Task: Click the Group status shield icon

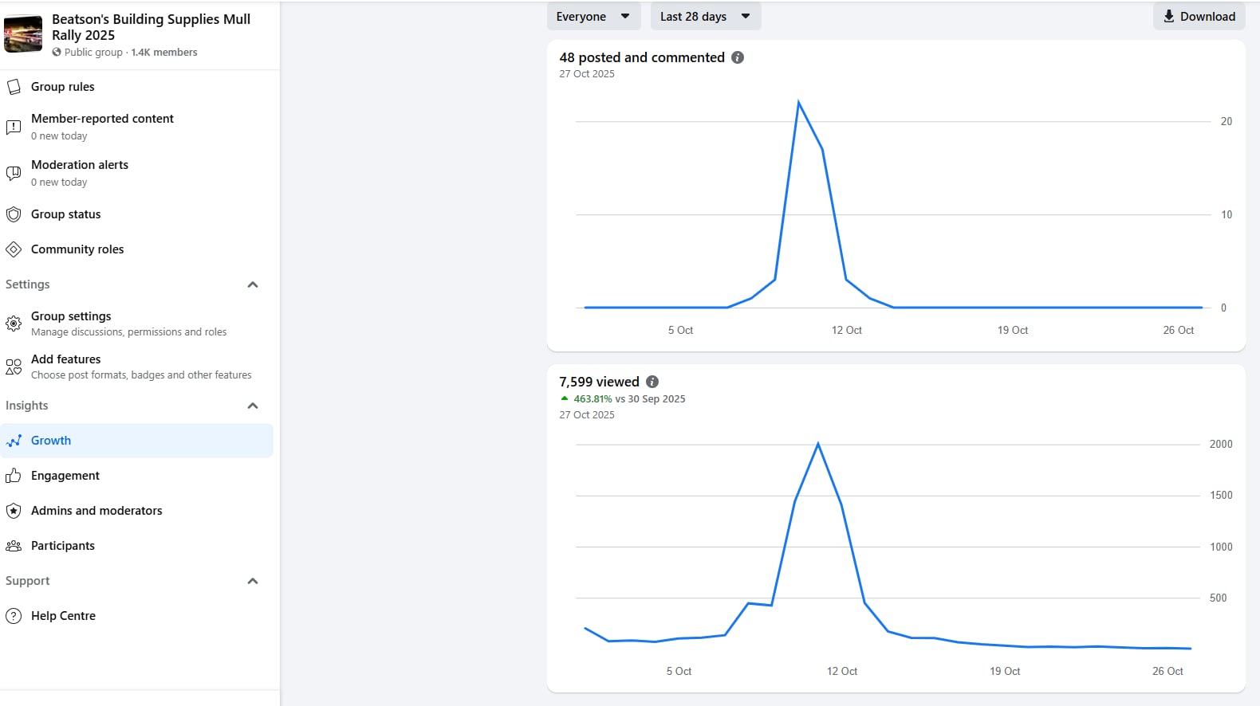Action: [x=14, y=214]
